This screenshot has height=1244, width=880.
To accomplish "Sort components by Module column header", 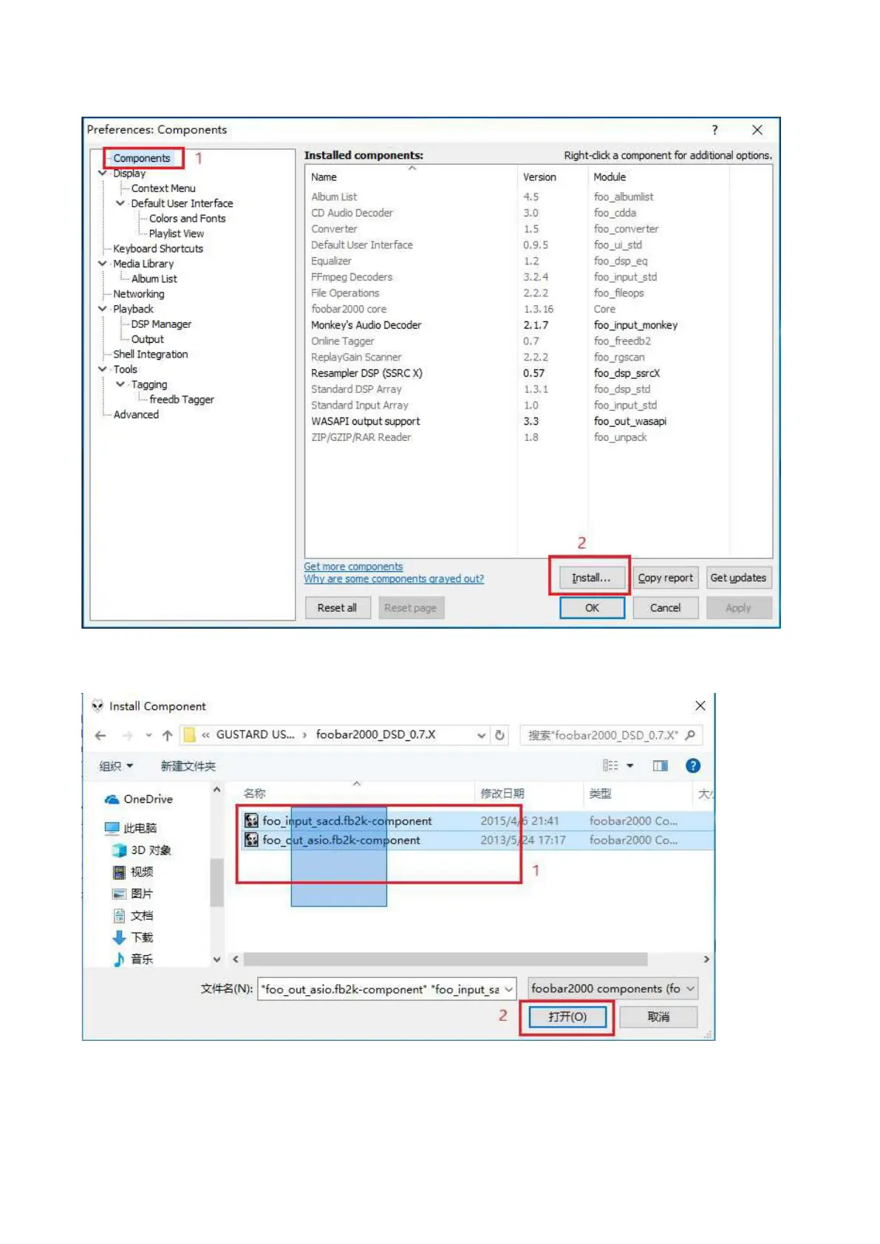I will click(658, 177).
